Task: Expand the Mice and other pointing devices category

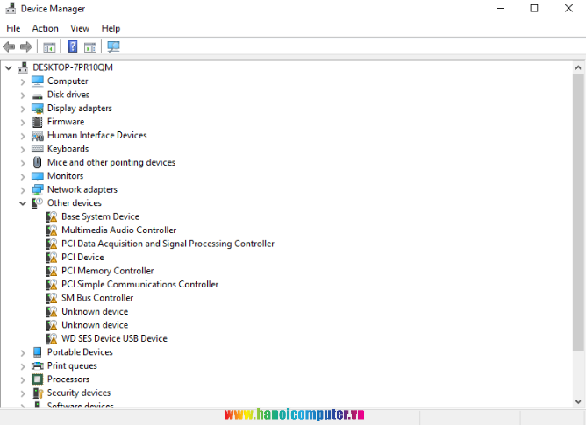Action: (23, 163)
